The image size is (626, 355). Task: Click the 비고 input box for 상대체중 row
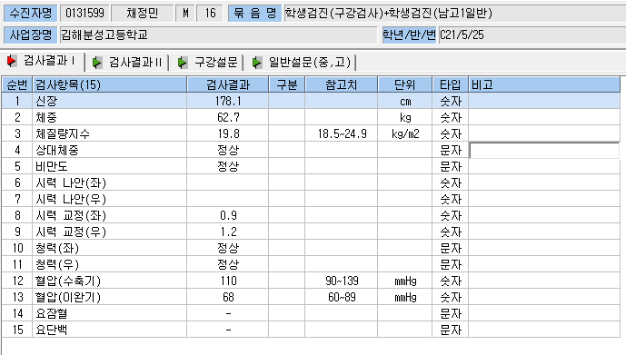click(x=544, y=151)
